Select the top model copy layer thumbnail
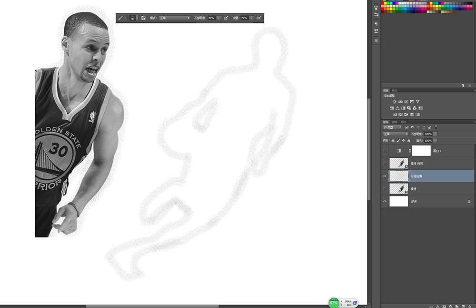The width and height of the screenshot is (476, 308). pyautogui.click(x=398, y=163)
